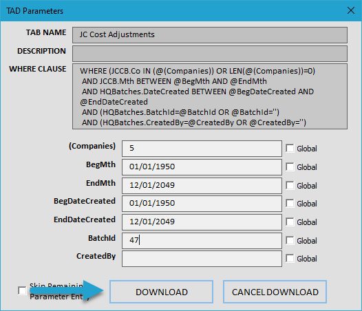Click the BegDateCreated label

(x=85, y=201)
